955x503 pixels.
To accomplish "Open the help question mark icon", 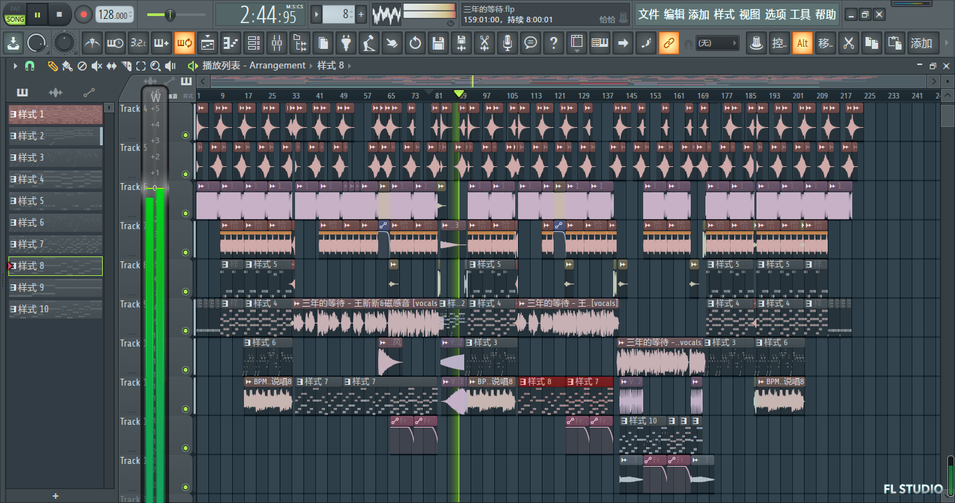I will coord(554,43).
